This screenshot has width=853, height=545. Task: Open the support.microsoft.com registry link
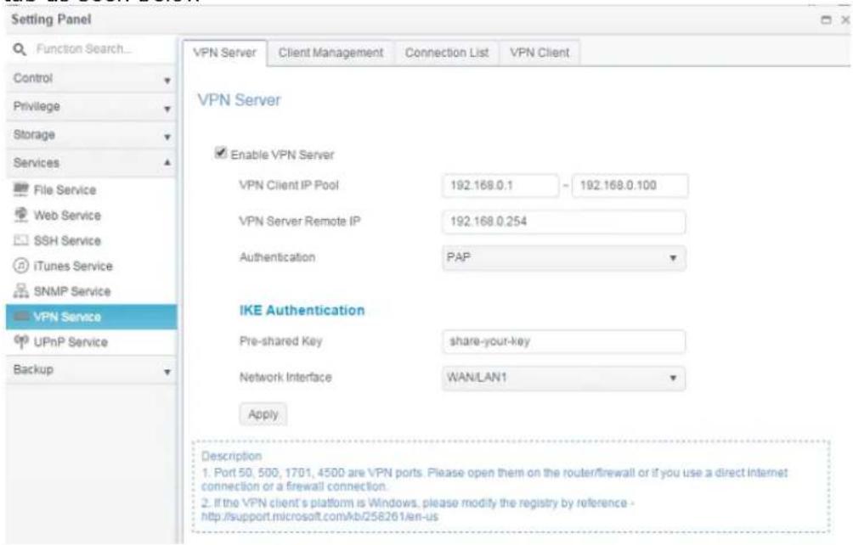[x=319, y=517]
